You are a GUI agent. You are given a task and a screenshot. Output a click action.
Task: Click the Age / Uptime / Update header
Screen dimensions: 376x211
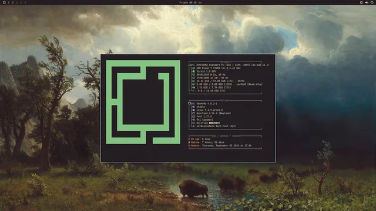pos(226,136)
